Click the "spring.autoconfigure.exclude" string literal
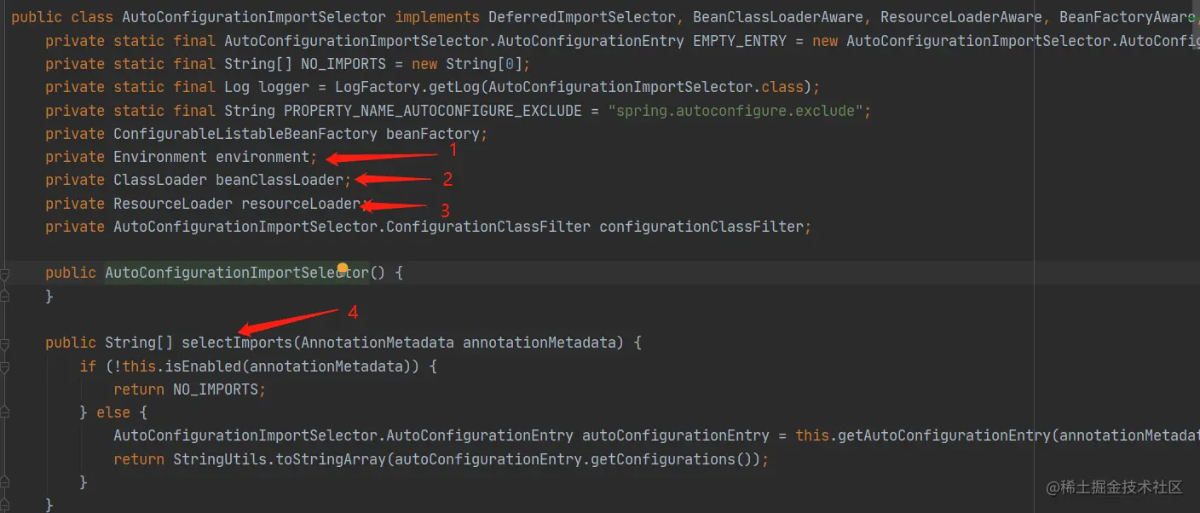 pyautogui.click(x=734, y=111)
